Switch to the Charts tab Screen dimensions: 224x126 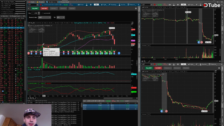tap(31, 2)
